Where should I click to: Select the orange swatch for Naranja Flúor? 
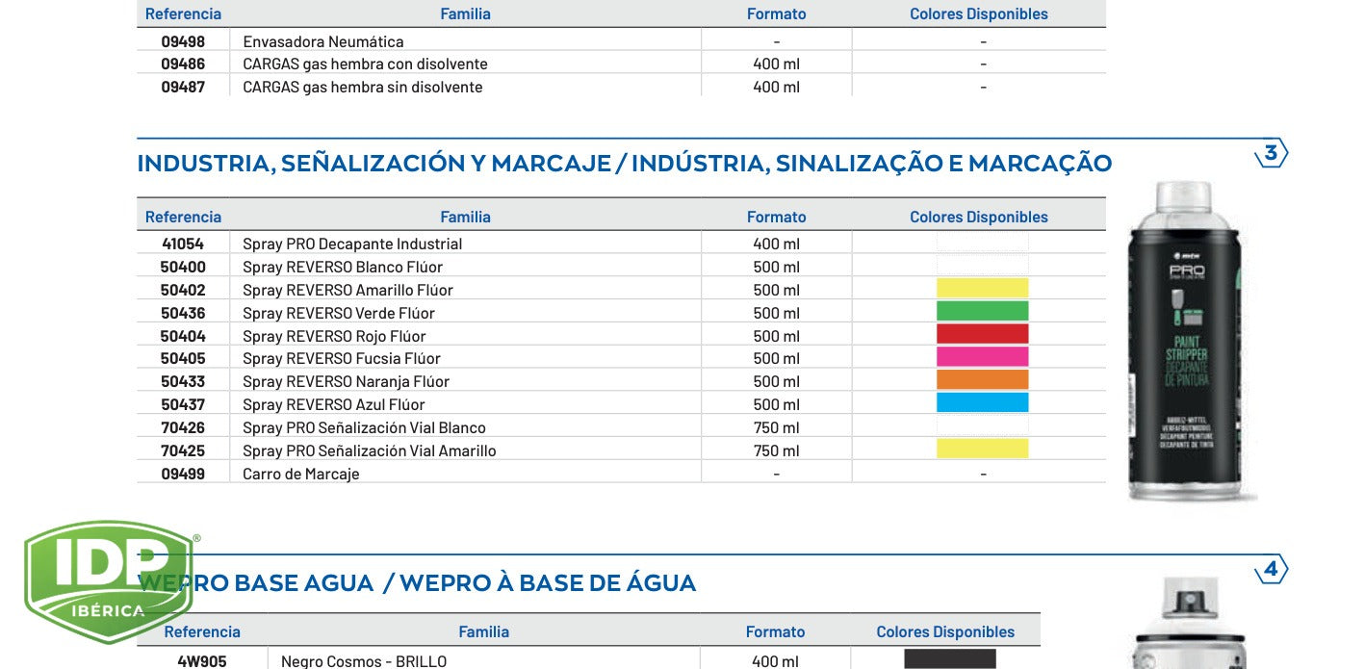982,380
